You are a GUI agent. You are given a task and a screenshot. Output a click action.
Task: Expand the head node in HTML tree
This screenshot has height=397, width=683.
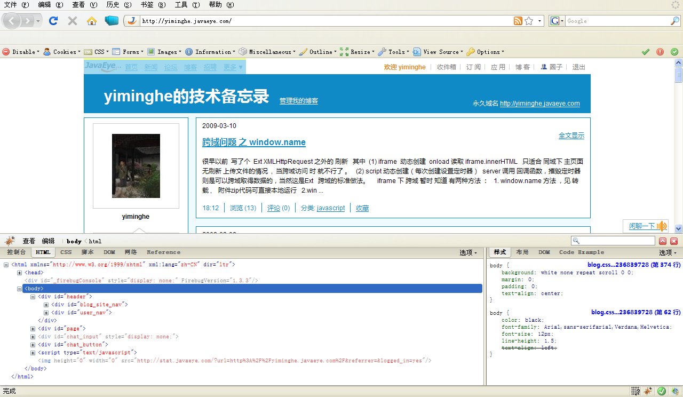(x=20, y=273)
